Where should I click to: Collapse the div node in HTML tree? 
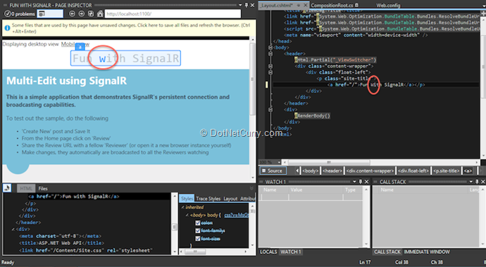pyautogui.click(x=13, y=229)
